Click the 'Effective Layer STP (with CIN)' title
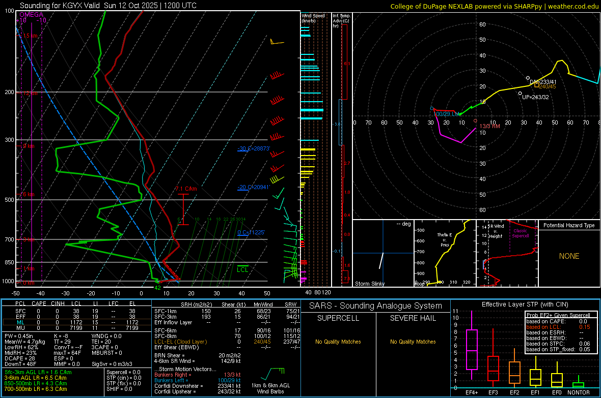The image size is (601, 398). coord(525,304)
